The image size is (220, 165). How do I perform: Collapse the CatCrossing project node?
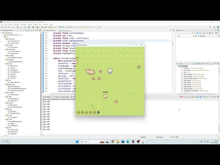(x=1, y=33)
